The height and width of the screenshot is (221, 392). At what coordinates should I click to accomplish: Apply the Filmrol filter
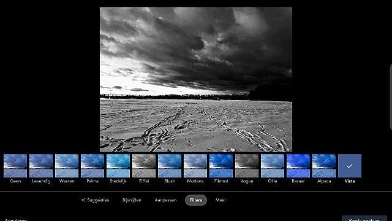[x=221, y=166]
